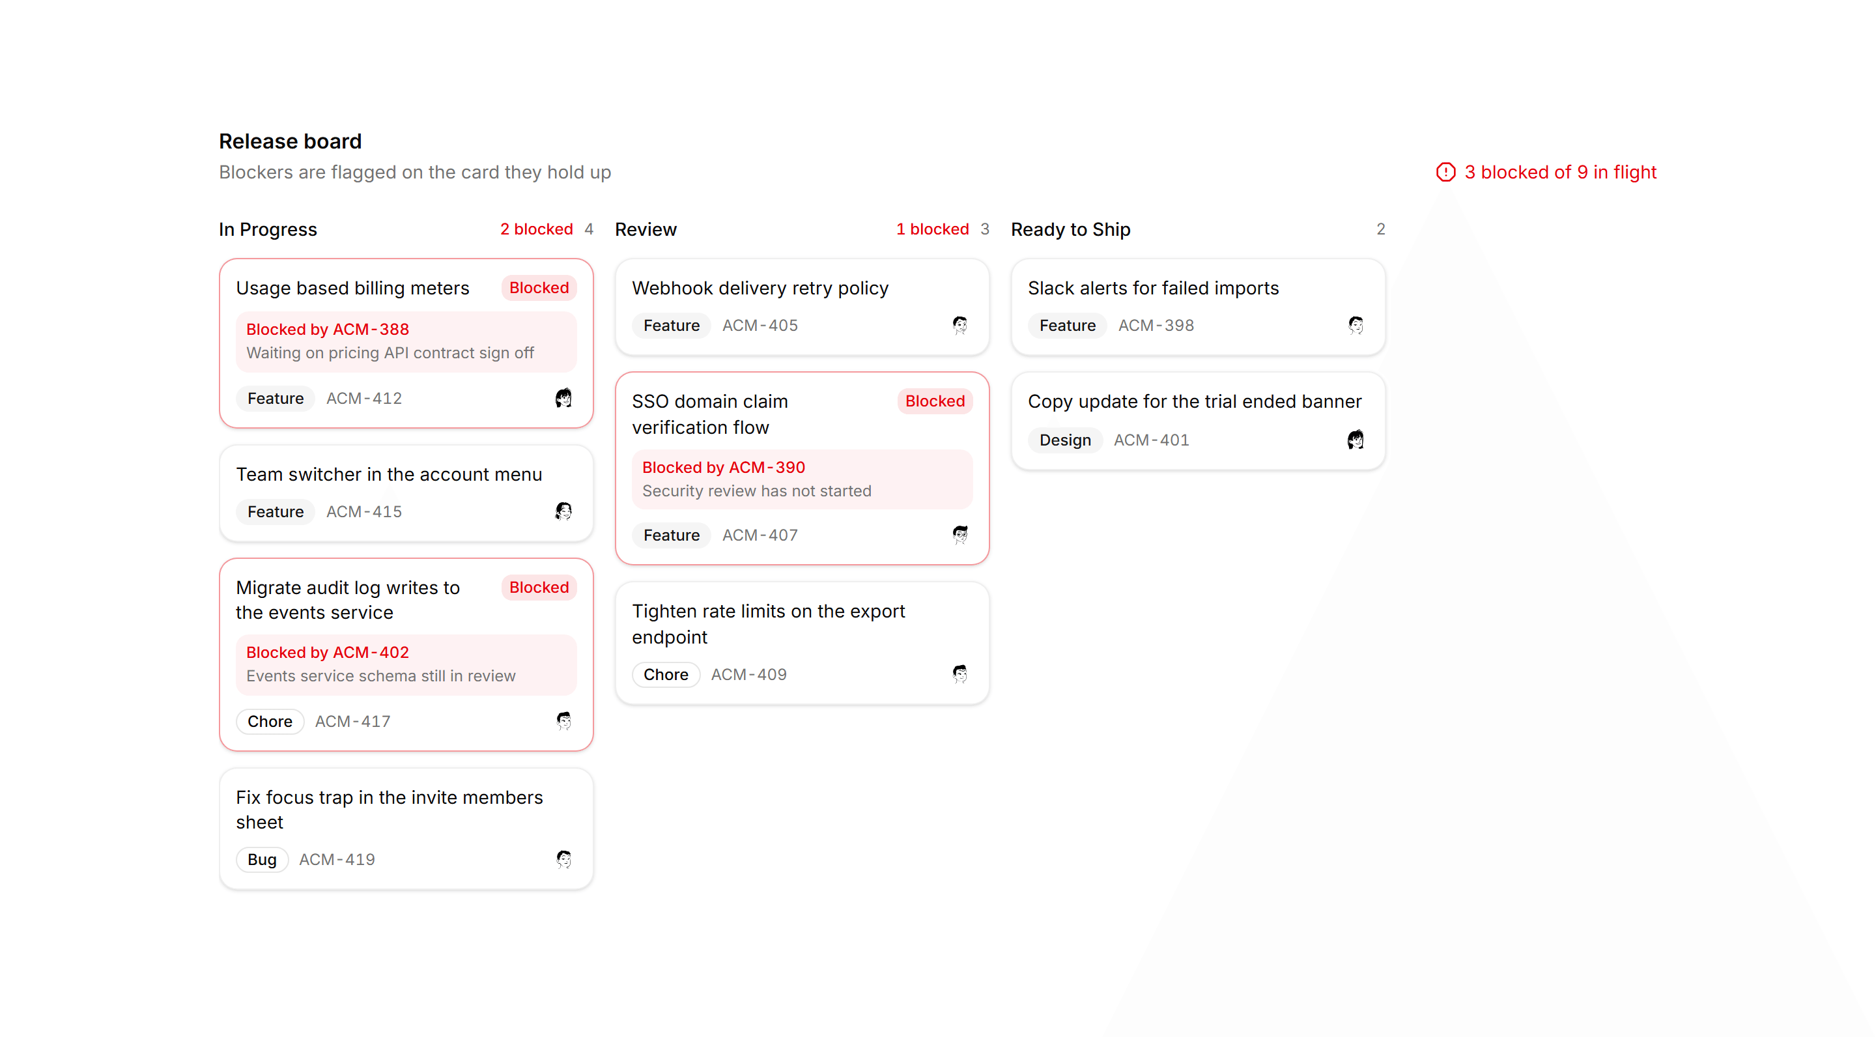Click the In Progress column header

(x=268, y=229)
